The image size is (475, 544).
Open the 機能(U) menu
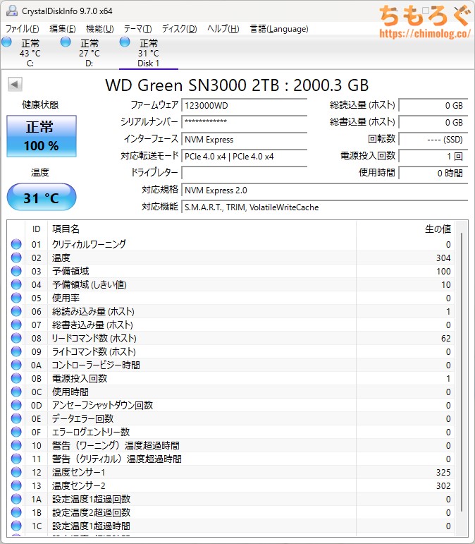click(100, 29)
